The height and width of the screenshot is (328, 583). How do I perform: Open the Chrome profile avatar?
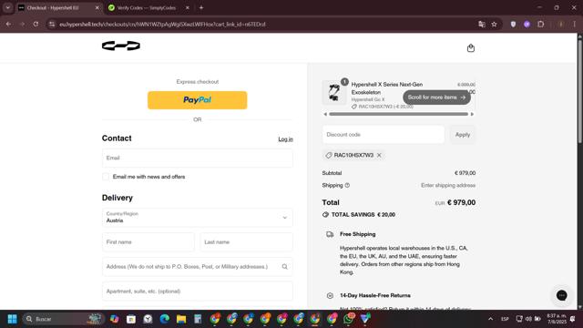point(561,25)
